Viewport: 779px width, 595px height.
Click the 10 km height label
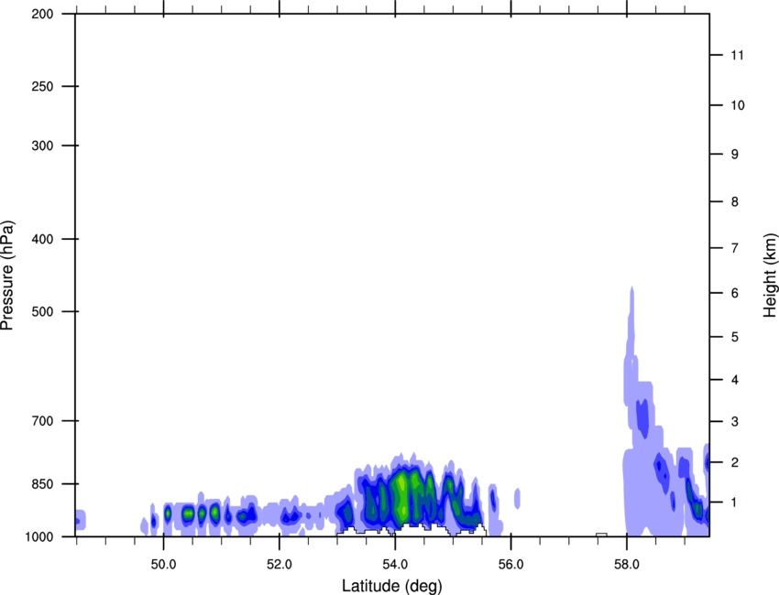point(738,105)
